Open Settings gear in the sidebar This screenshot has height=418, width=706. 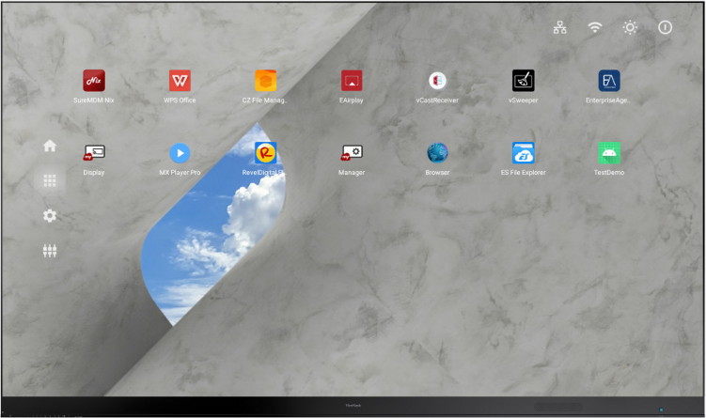(x=50, y=216)
